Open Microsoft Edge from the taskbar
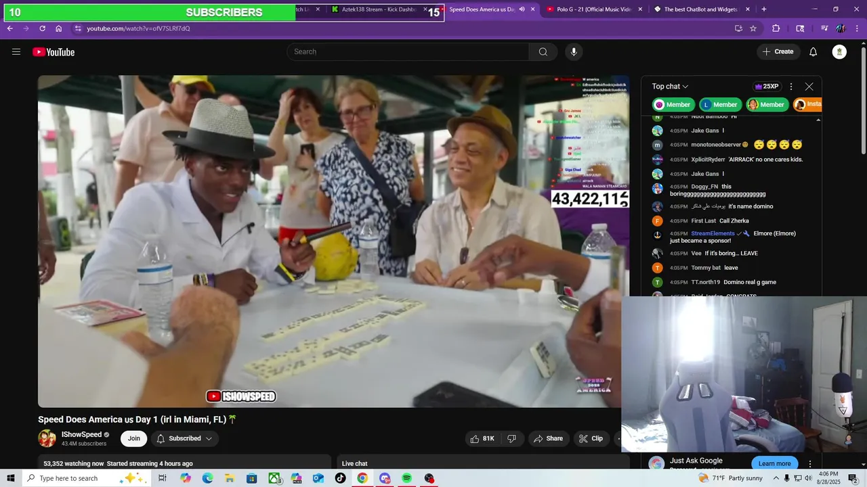The height and width of the screenshot is (487, 867). 207,478
